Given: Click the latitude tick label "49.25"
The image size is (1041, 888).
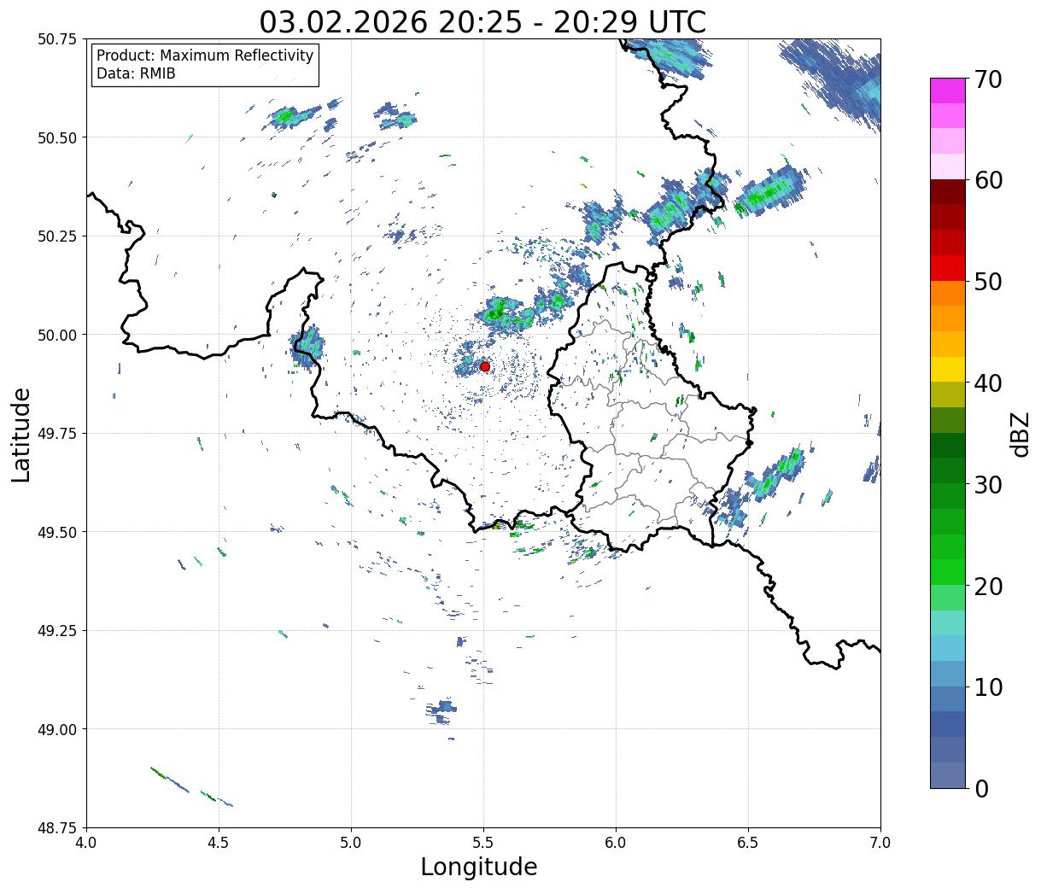Looking at the screenshot, I should [57, 631].
